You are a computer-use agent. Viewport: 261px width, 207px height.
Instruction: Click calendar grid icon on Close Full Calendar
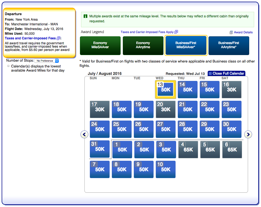210,73
